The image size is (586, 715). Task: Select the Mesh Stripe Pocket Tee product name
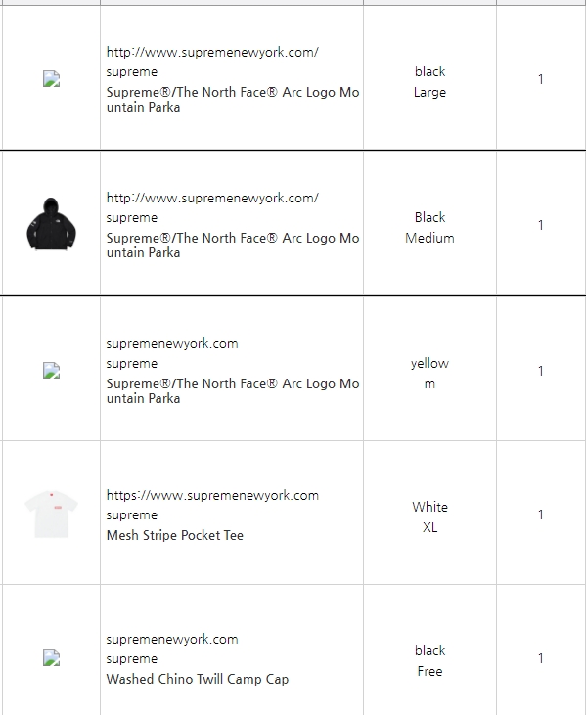coord(175,535)
